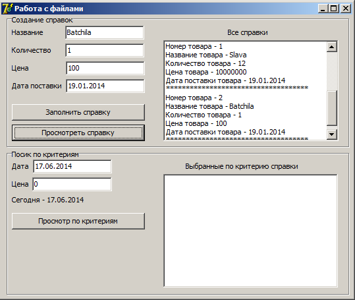Click the line 'Название товара - Batchila'
Screen dimensions: 355x300
pyautogui.click(x=209, y=107)
